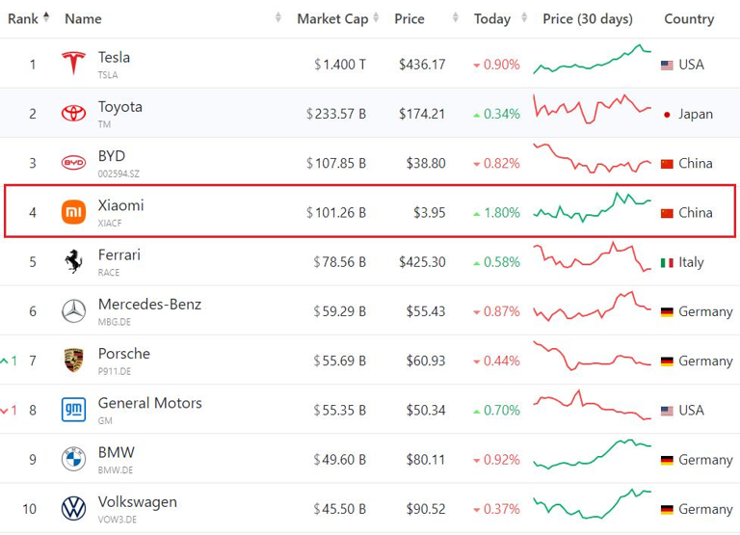
Task: Click the Price (30 days) column header
Action: click(x=588, y=19)
